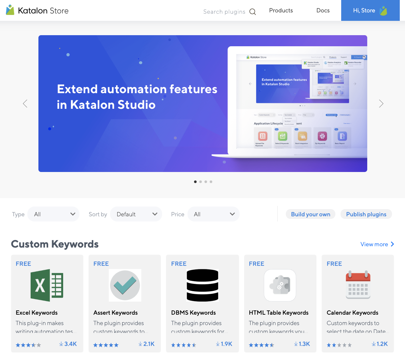Click the search magnifier icon

253,12
